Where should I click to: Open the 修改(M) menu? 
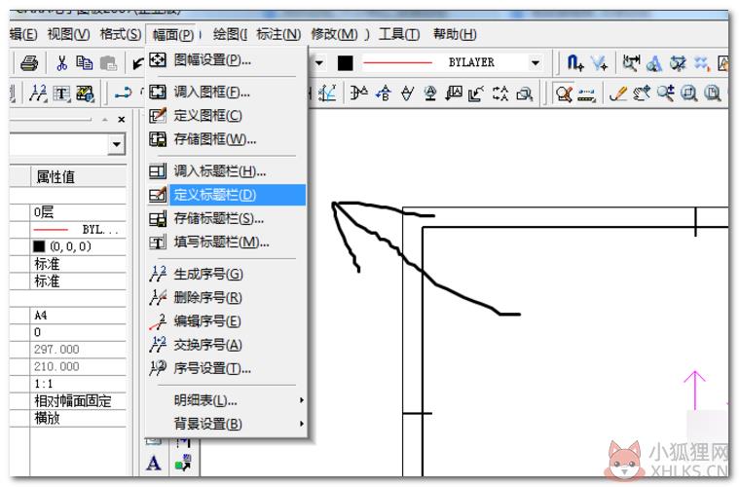(334, 34)
